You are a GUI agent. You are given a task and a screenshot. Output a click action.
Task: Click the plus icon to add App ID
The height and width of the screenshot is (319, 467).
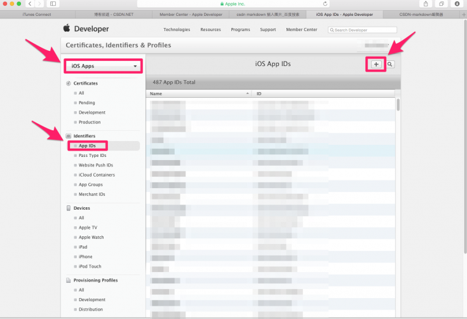point(376,64)
